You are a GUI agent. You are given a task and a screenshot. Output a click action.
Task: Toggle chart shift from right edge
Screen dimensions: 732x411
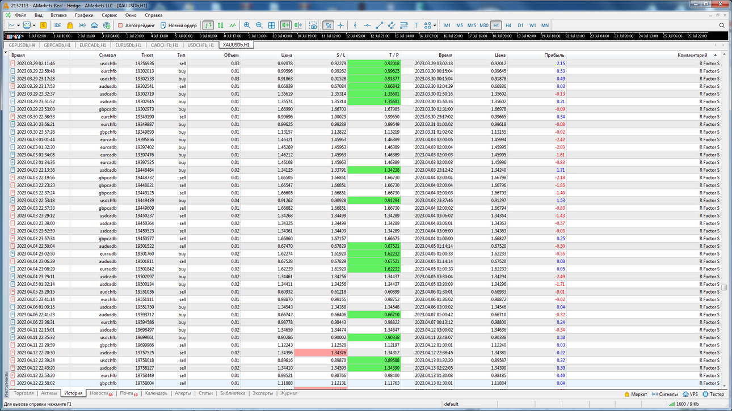click(x=298, y=26)
